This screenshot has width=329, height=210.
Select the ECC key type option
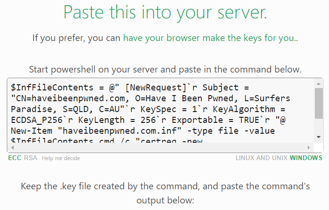pyautogui.click(x=15, y=158)
